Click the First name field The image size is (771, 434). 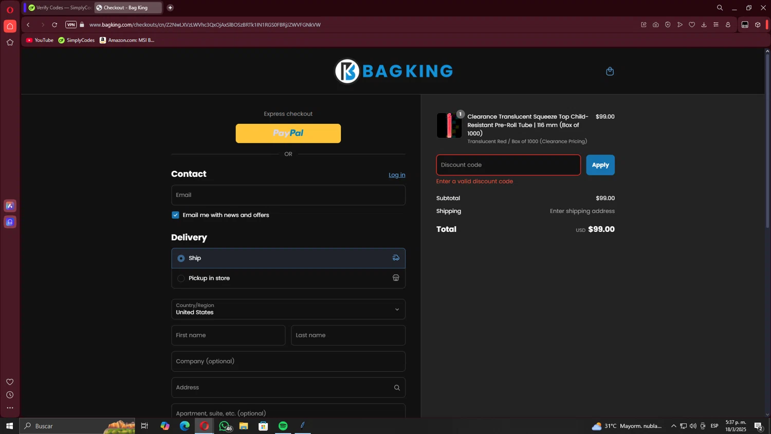point(228,335)
